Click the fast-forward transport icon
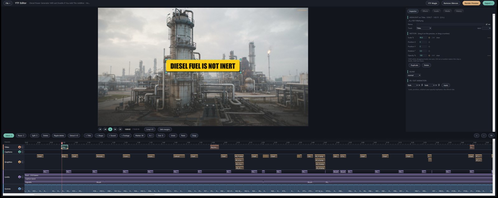Screen dimensions: 498x198 tap(115, 129)
